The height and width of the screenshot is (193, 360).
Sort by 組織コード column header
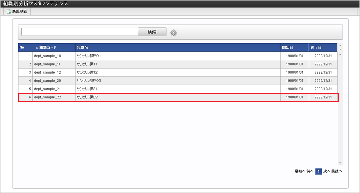pyautogui.click(x=54, y=48)
